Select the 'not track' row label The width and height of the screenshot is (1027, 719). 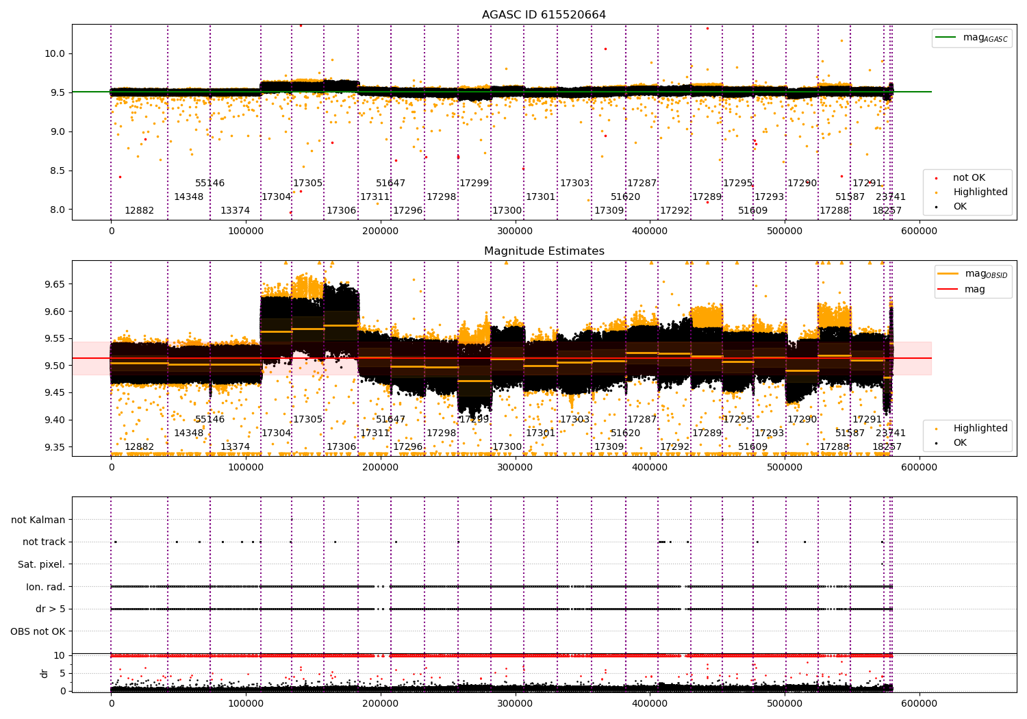(x=44, y=542)
